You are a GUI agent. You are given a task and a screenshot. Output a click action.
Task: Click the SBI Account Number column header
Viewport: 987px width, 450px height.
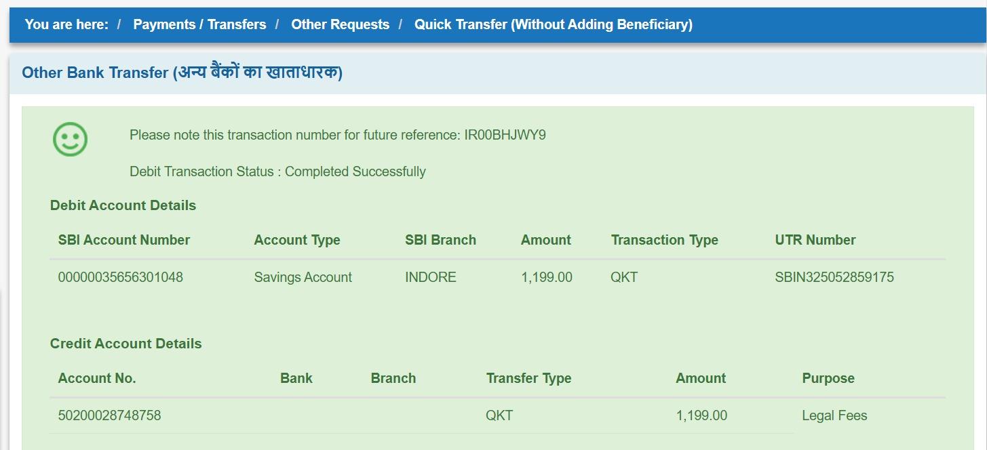[x=124, y=240]
